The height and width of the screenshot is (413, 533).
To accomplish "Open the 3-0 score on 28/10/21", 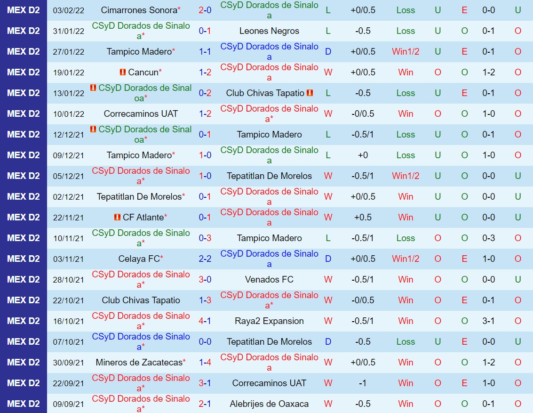I will click(x=205, y=280).
